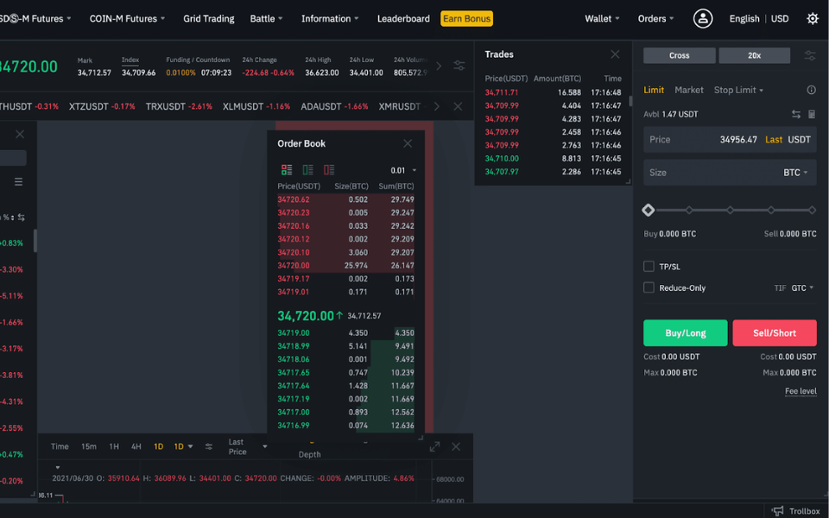Open the settings gear in top bar
The height and width of the screenshot is (518, 829).
tap(812, 18)
